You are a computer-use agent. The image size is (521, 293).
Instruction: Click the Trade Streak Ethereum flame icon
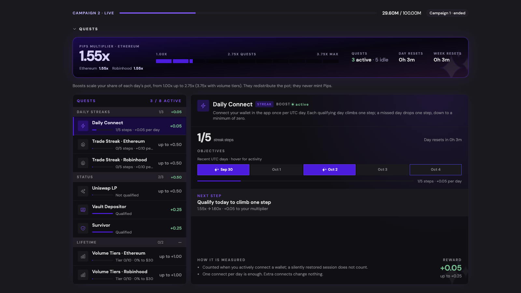tap(83, 144)
